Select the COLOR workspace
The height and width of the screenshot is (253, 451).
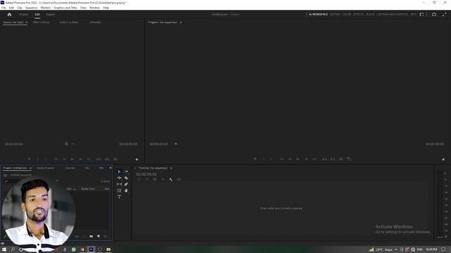click(347, 14)
